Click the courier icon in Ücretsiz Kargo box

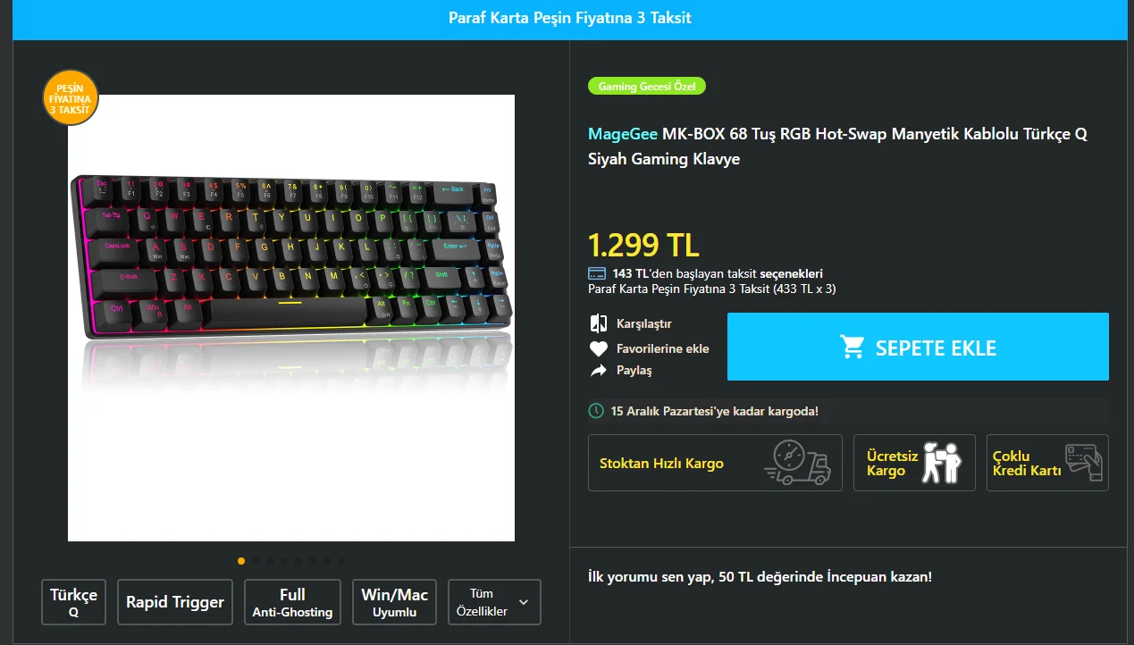tap(942, 462)
